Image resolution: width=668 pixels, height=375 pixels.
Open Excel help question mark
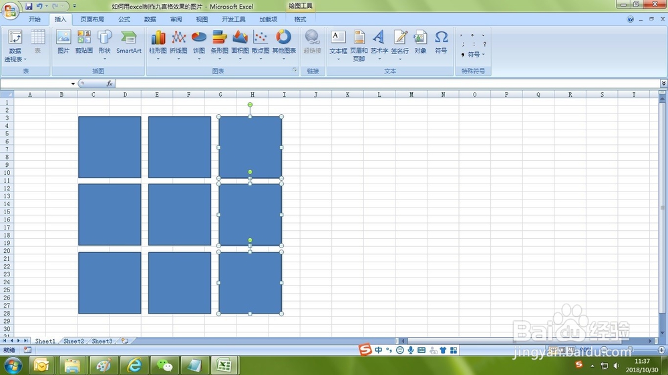tap(630, 19)
